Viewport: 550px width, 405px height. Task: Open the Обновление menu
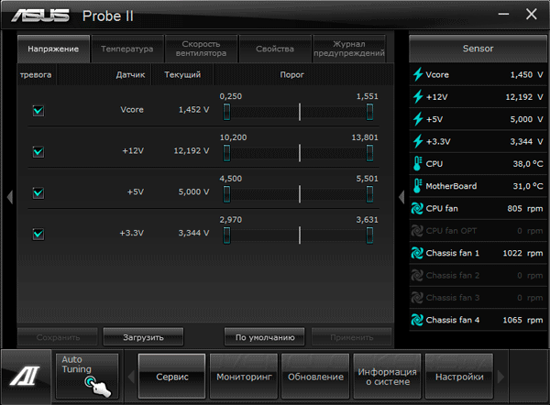tap(315, 377)
